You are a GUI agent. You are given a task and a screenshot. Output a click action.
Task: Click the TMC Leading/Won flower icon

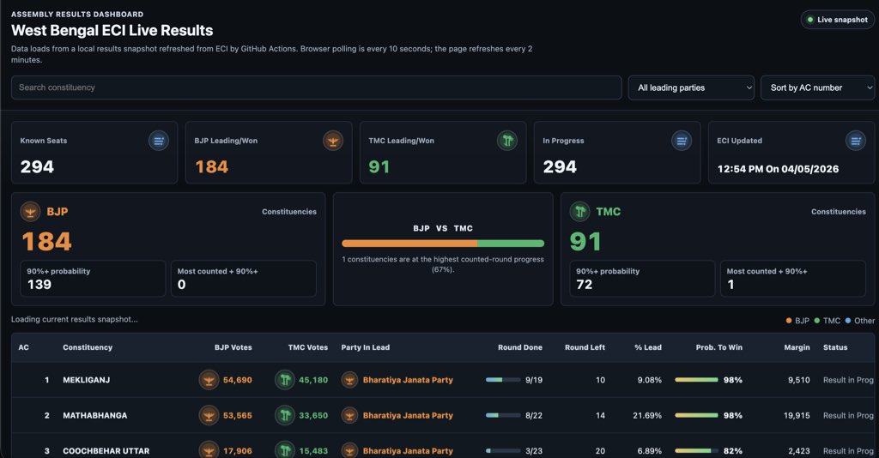click(507, 141)
